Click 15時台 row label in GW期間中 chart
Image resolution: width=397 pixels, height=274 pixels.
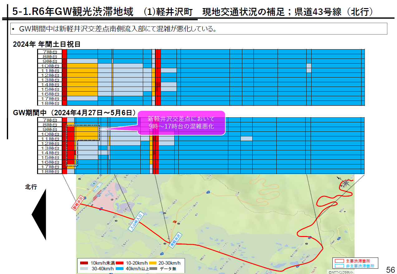tap(50, 157)
